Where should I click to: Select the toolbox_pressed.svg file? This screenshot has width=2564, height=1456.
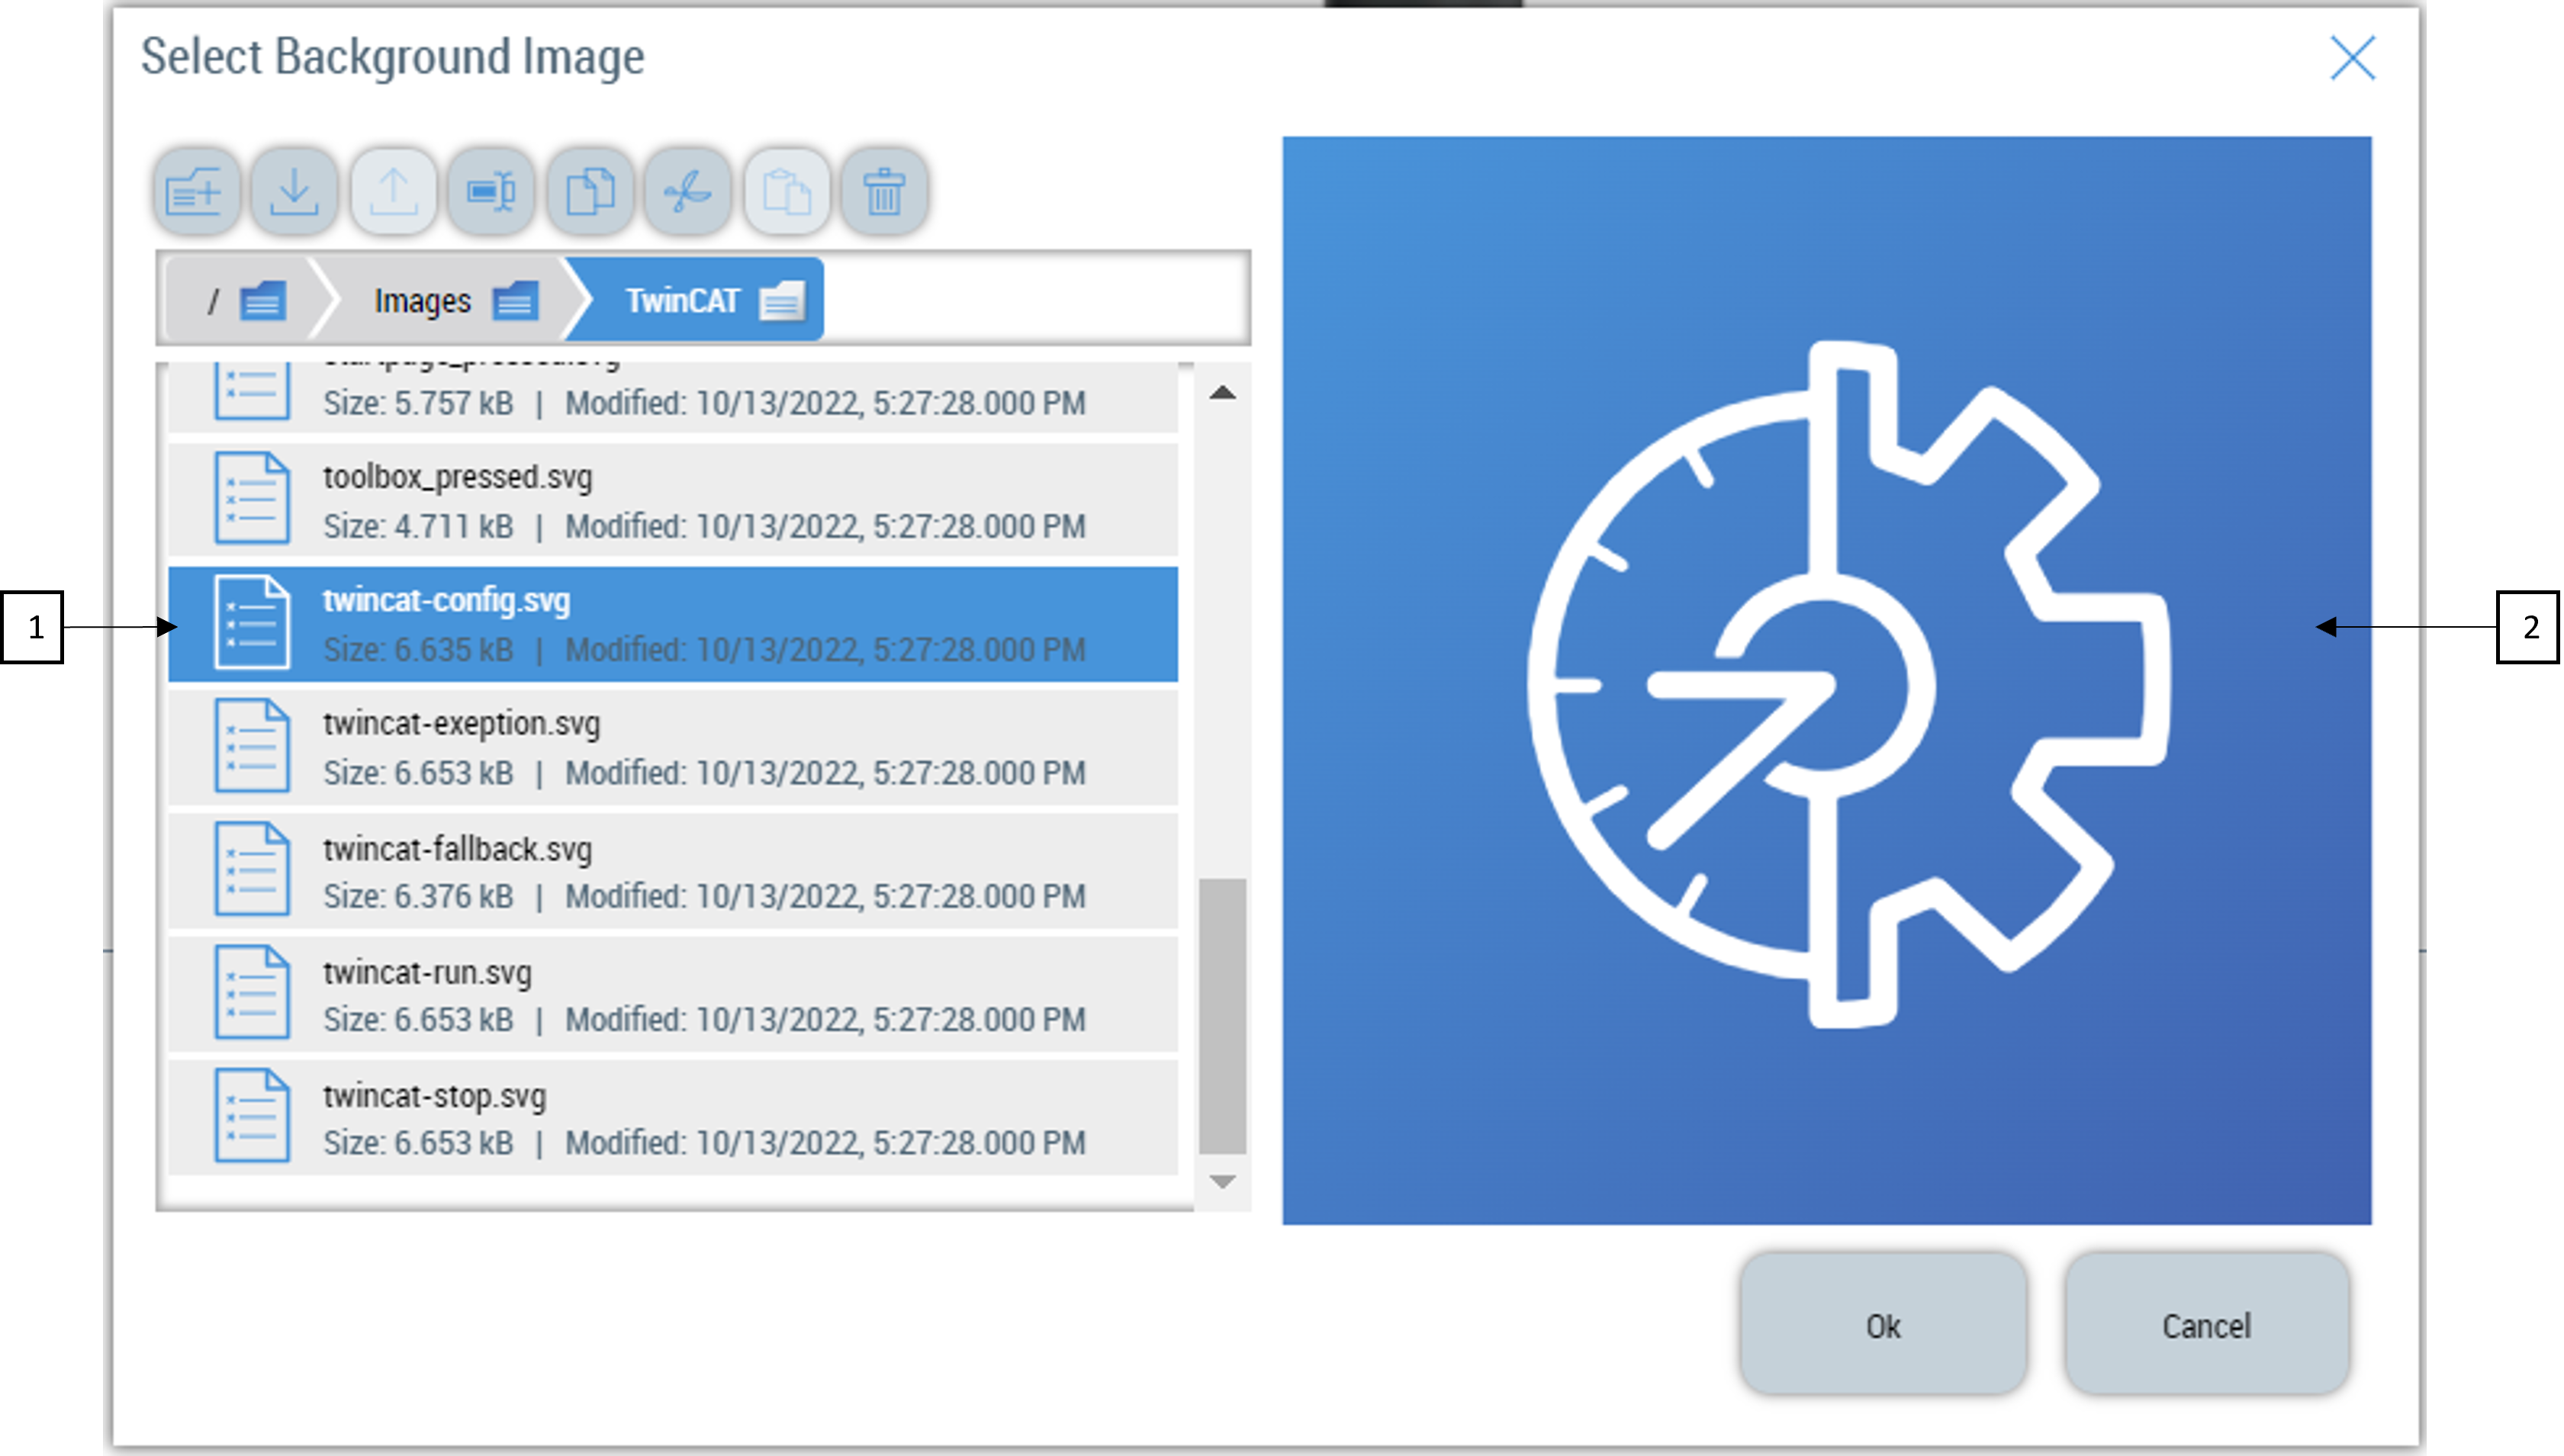673,501
